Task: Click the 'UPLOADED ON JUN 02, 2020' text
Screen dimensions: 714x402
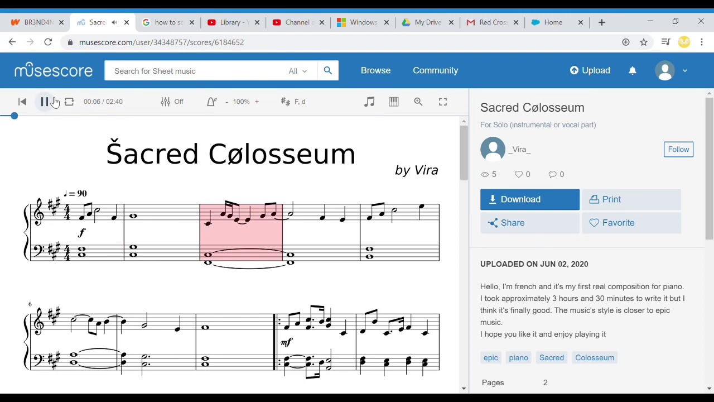Action: coord(534,264)
